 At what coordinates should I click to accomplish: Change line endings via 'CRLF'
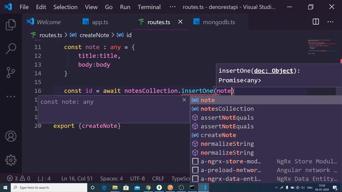[x=158, y=179]
